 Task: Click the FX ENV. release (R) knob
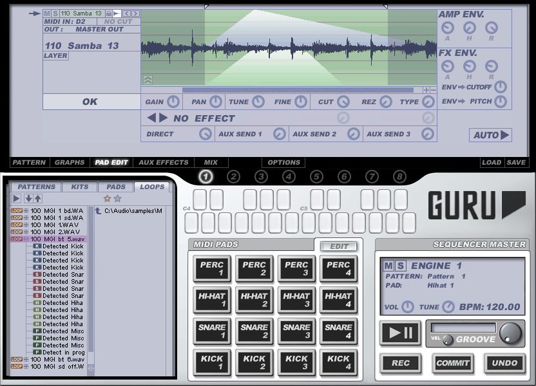click(491, 66)
